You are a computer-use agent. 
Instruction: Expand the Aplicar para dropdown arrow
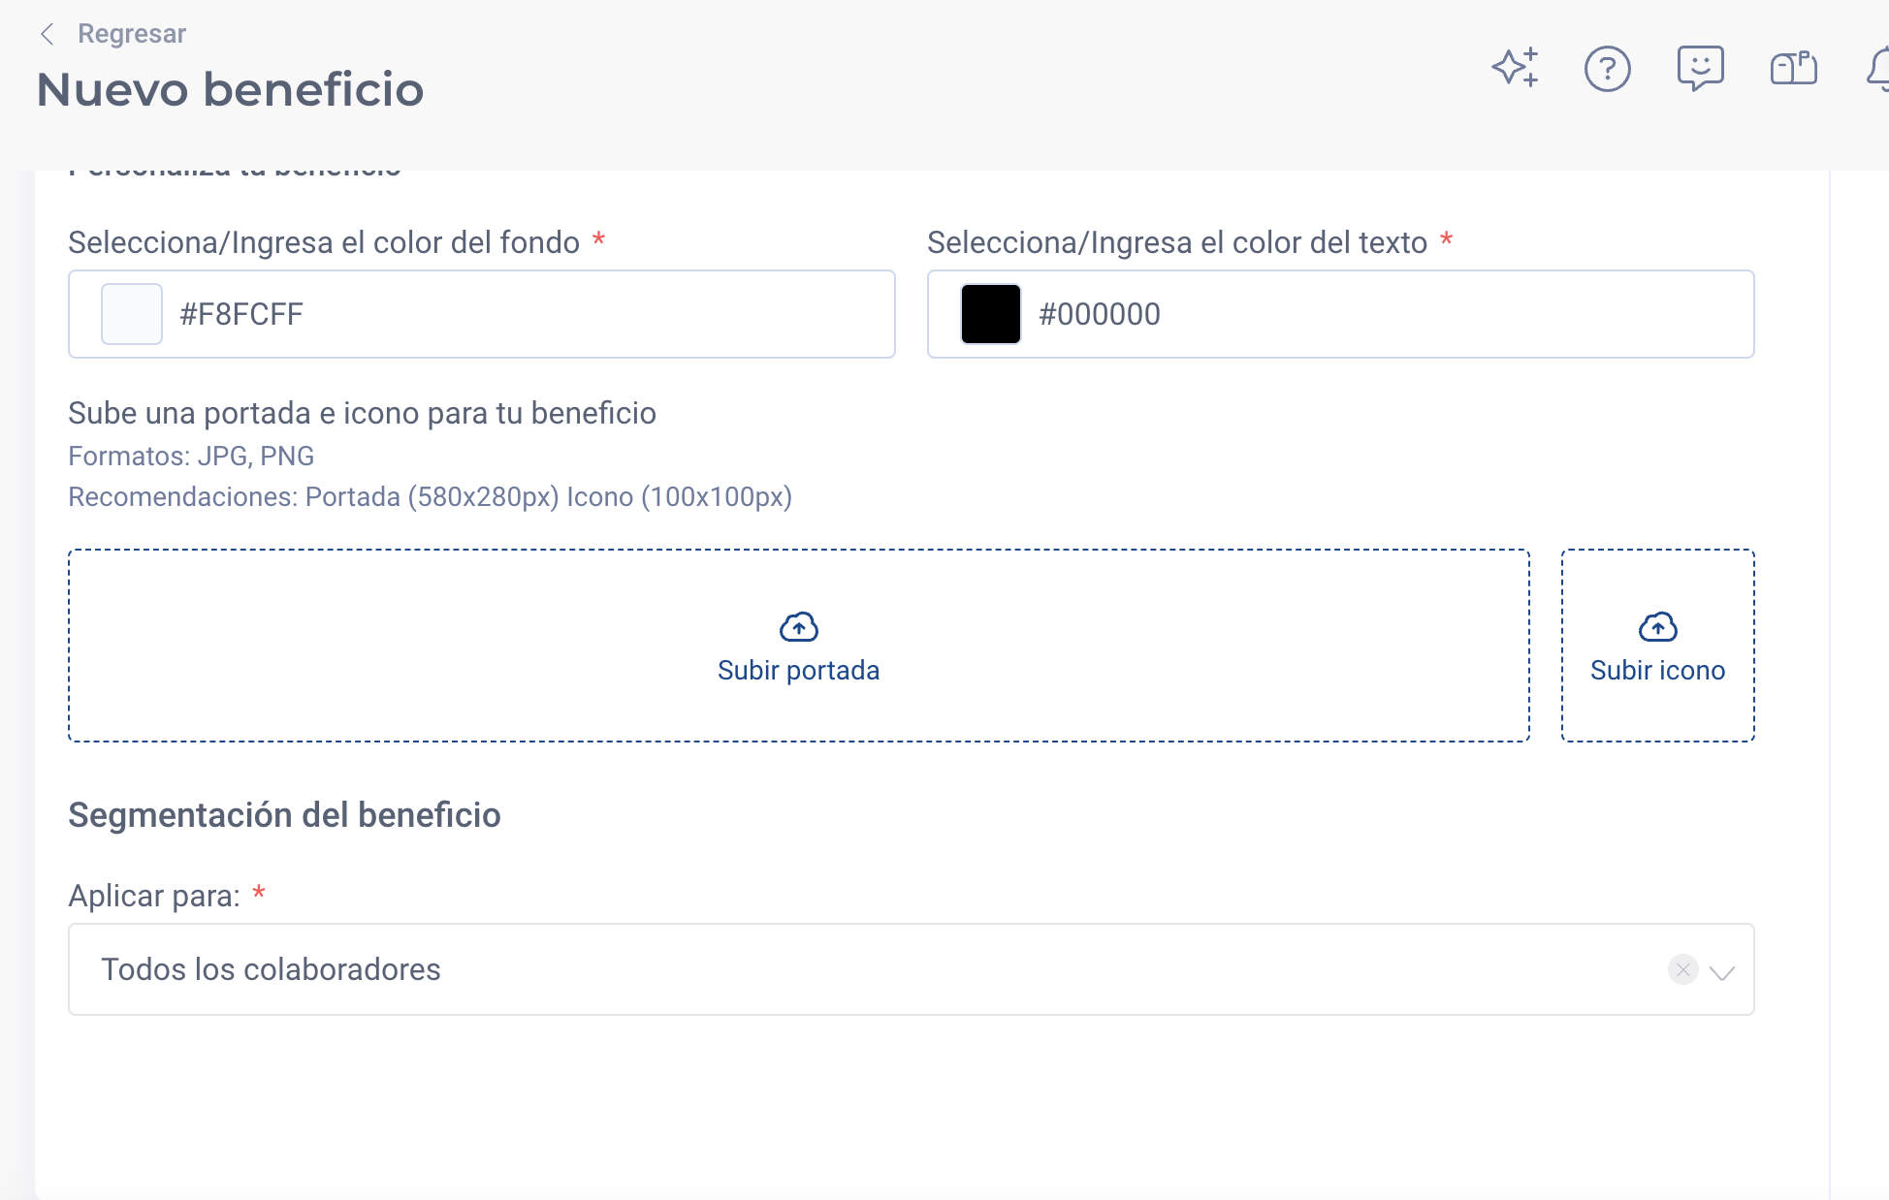(x=1722, y=969)
